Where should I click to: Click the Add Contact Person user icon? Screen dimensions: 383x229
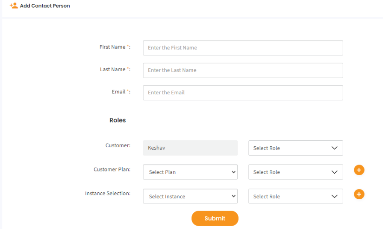[14, 6]
